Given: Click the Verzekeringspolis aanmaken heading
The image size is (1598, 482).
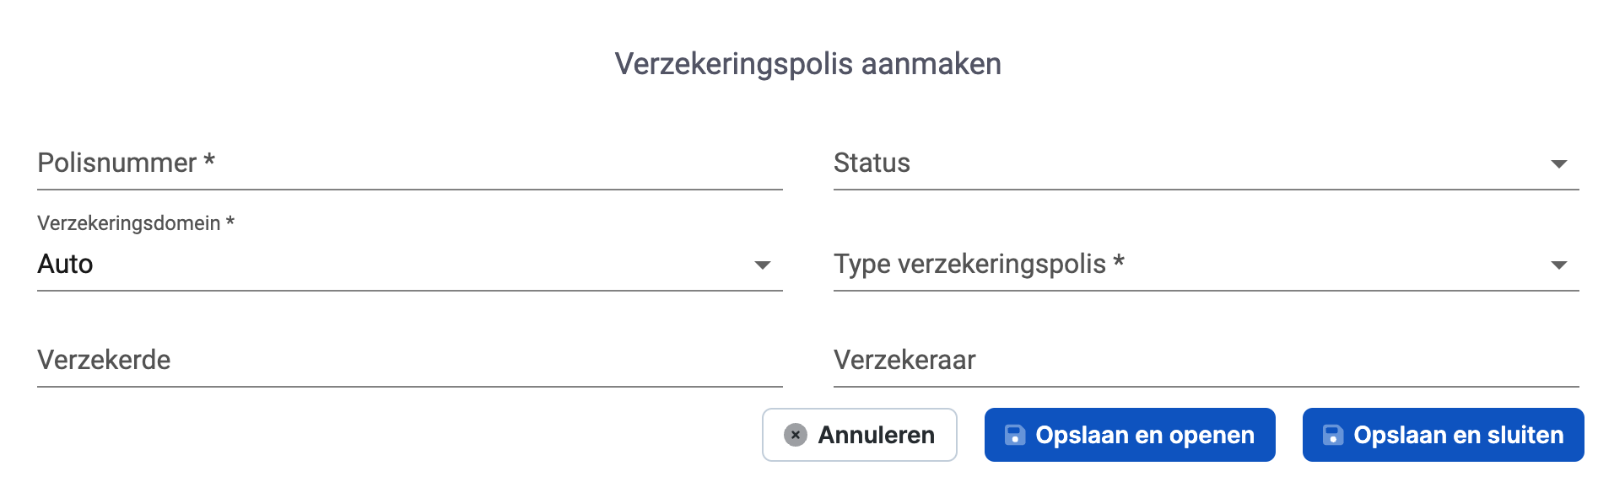Looking at the screenshot, I should pyautogui.click(x=807, y=64).
